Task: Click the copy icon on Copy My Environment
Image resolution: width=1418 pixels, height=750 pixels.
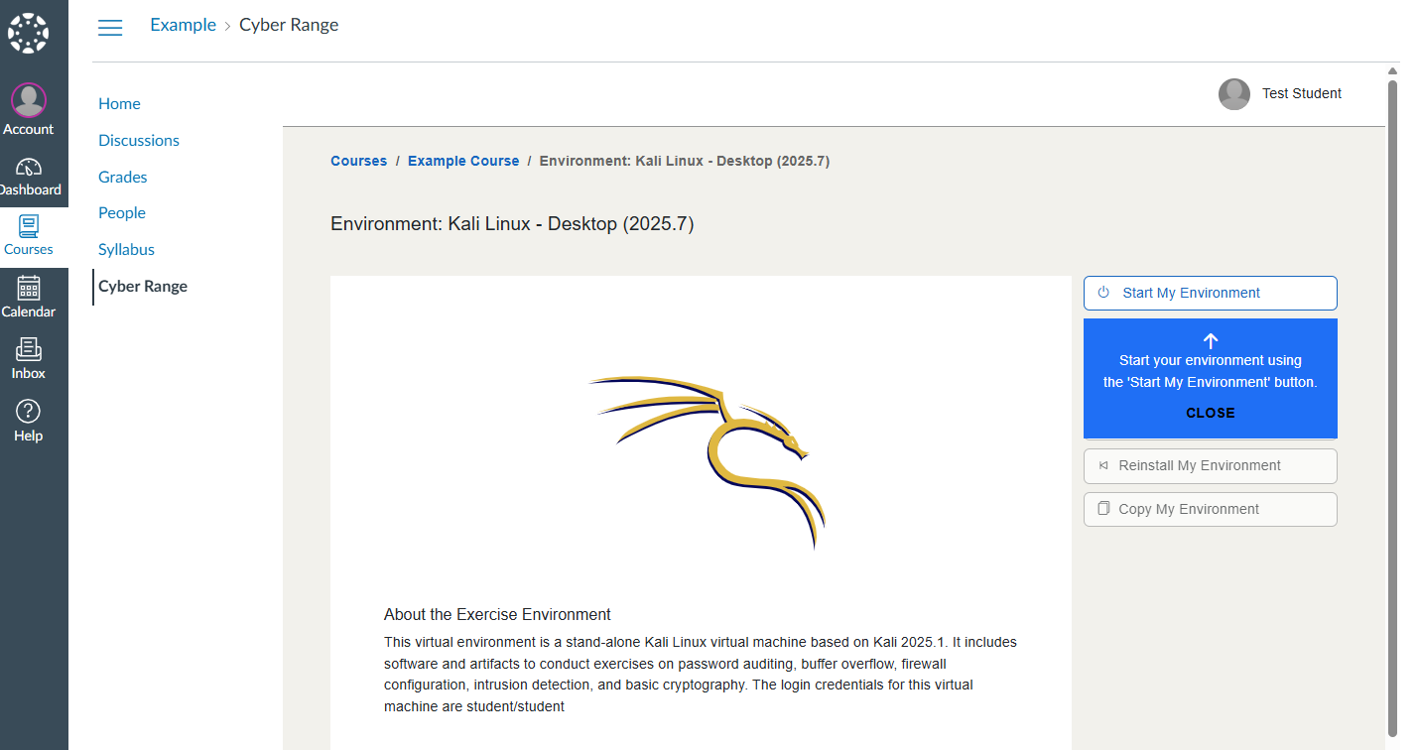Action: [1103, 509]
